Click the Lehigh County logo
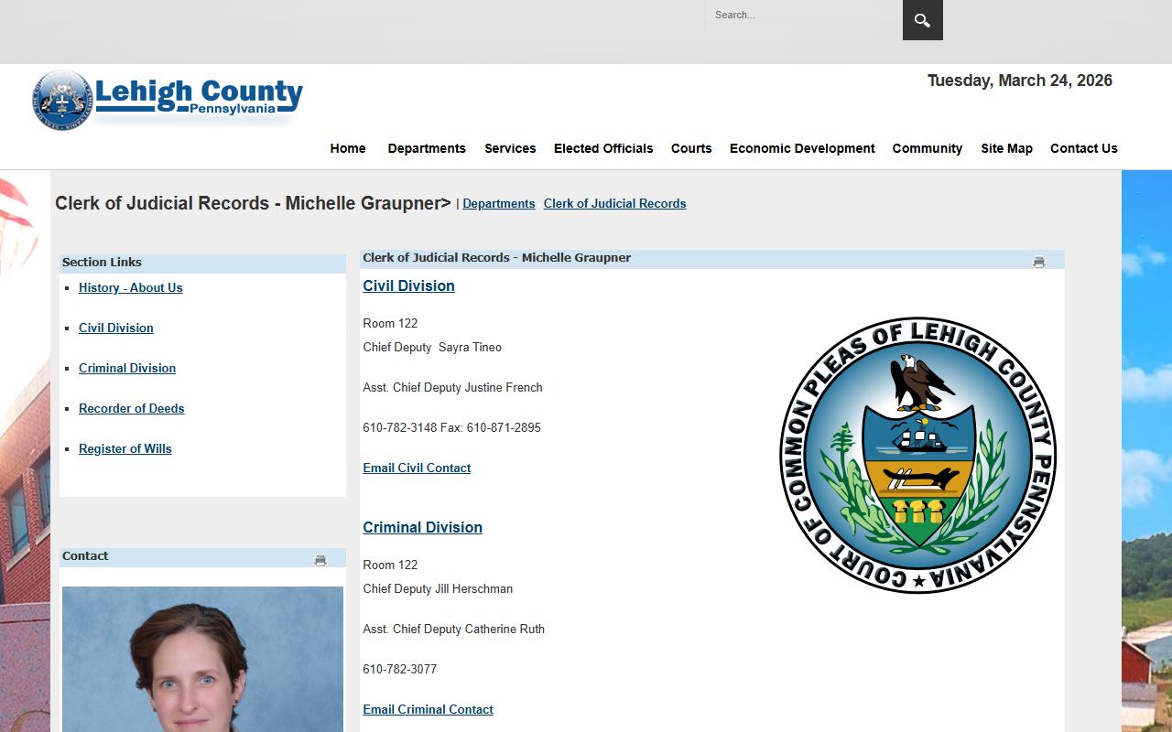This screenshot has width=1172, height=732. [168, 100]
